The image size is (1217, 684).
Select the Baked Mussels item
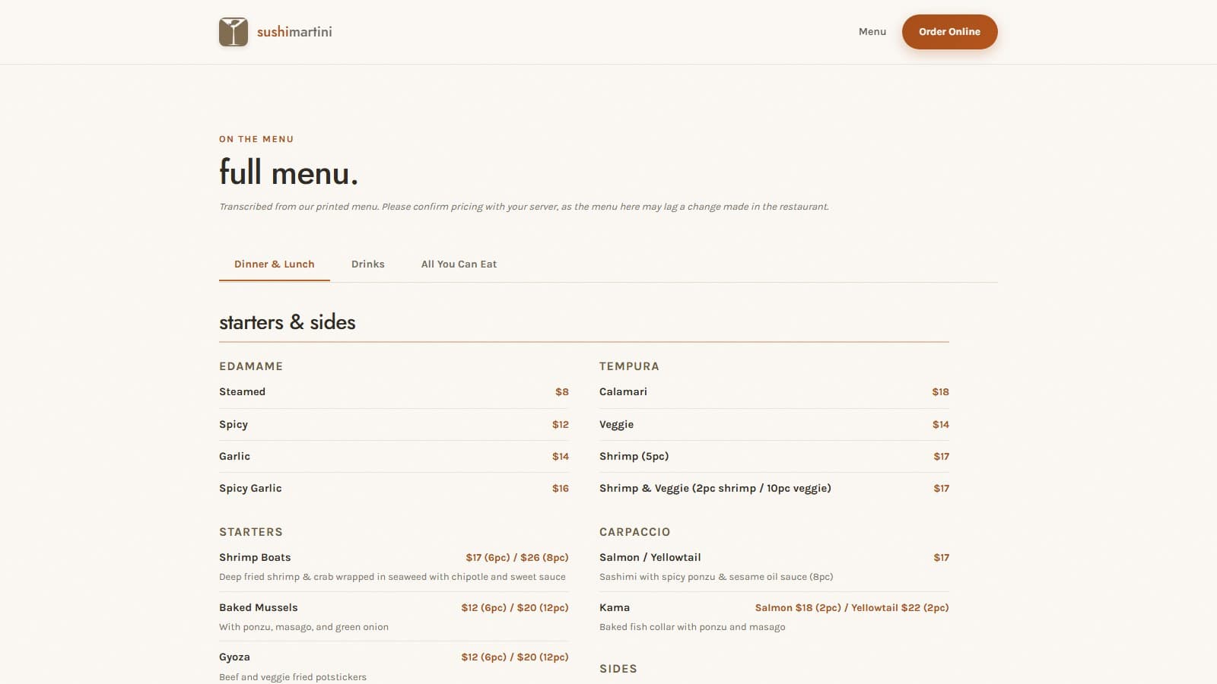[259, 608]
